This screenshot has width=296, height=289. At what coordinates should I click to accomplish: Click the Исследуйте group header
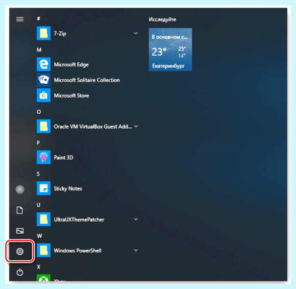tap(162, 19)
